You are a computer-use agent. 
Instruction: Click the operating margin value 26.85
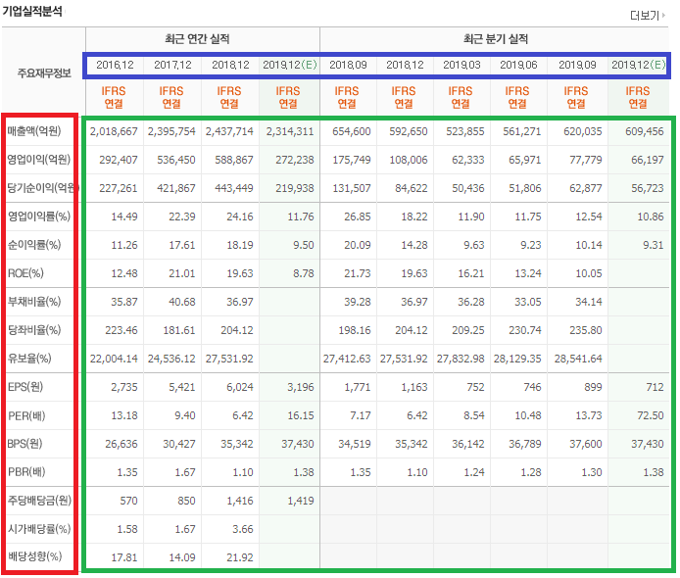358,217
